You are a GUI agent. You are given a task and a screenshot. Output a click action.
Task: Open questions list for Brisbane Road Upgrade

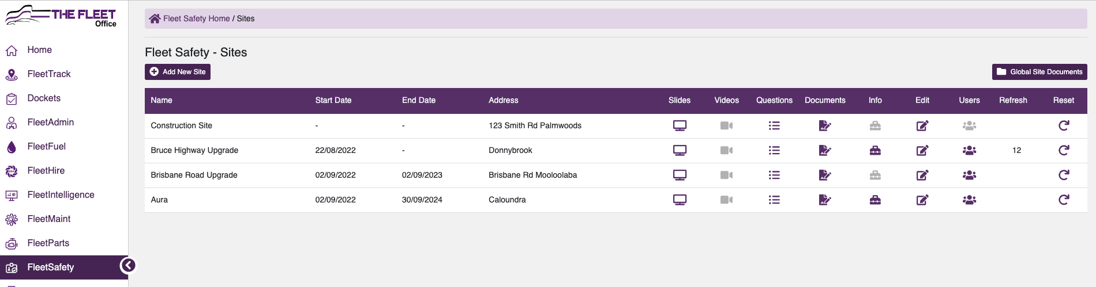tap(774, 175)
